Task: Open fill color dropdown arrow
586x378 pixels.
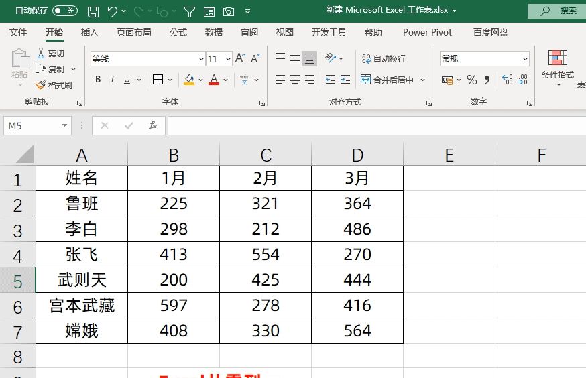Action: (x=200, y=80)
